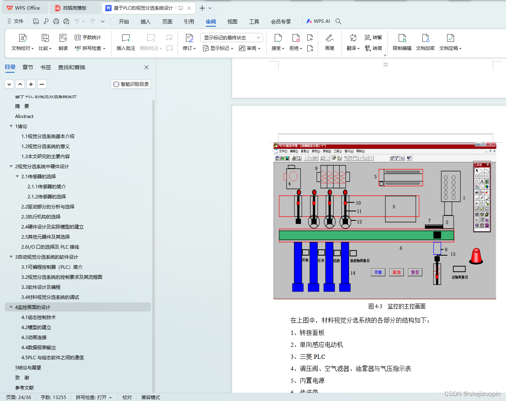Open 文档加密 document encryption
The width and height of the screenshot is (506, 401).
(425, 43)
